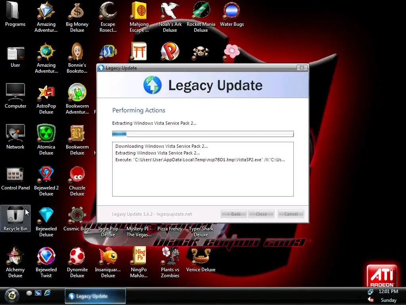Launch Alchemy Deluxe
The height and width of the screenshot is (305, 406).
pos(15,263)
